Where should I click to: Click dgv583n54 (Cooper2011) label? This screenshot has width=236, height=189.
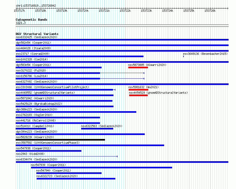[x=33, y=65]
